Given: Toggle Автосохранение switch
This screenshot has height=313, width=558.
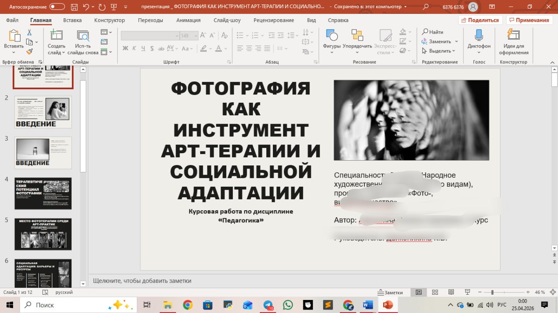Looking at the screenshot, I should [x=57, y=7].
